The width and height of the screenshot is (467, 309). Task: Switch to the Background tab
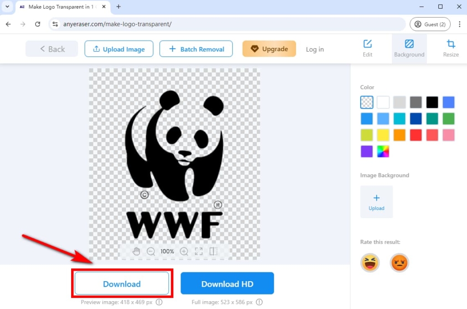coord(409,48)
